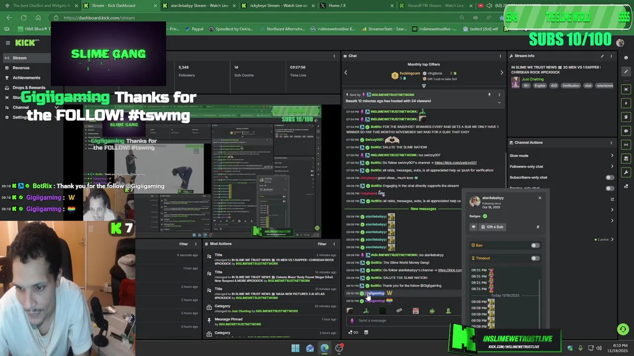634x356 pixels.
Task: Open the note icon in right toolbar
Action: tap(626, 117)
